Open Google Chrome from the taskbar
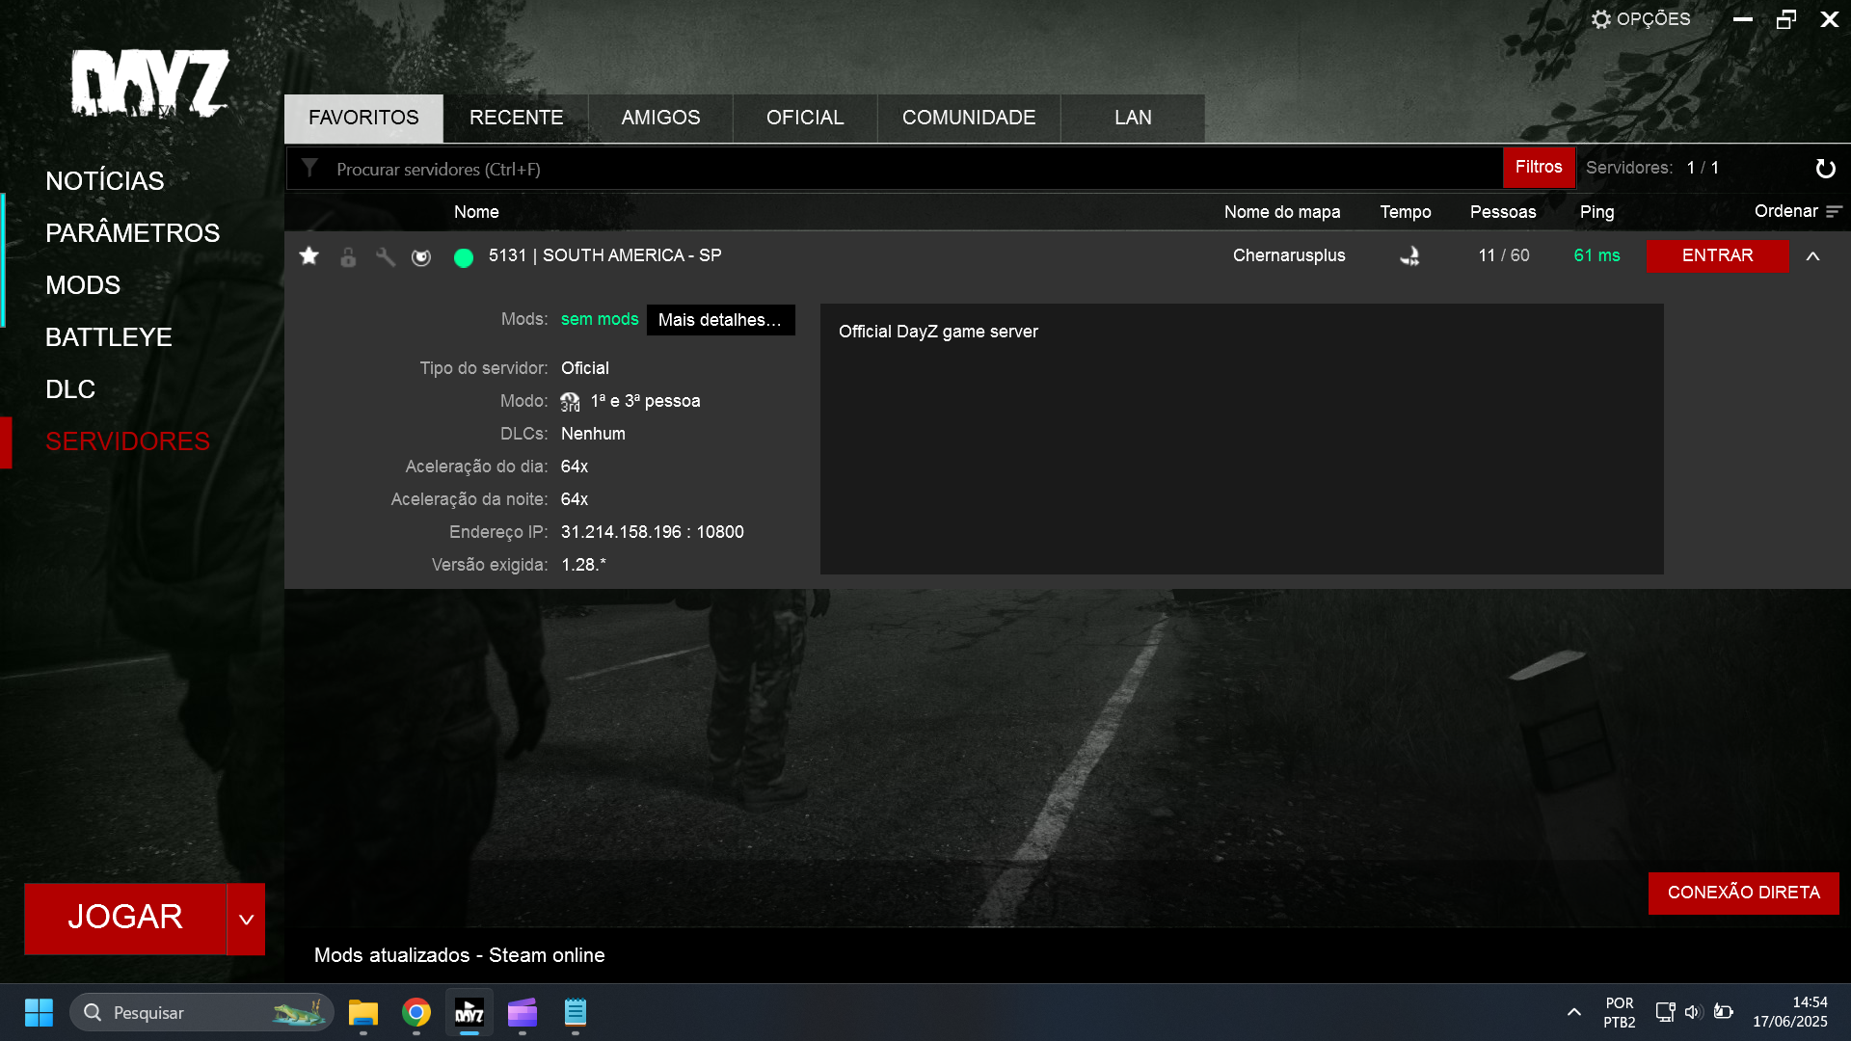 click(416, 1013)
